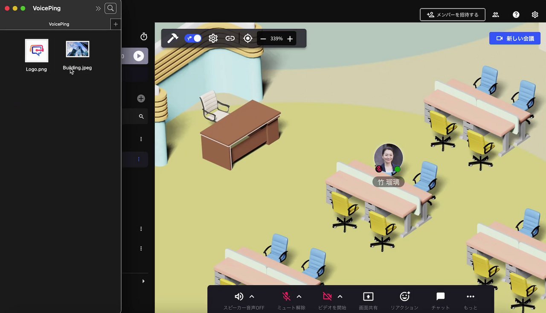Viewport: 546px width, 313px height.
Task: Expand microphone options chevron
Action: point(299,296)
